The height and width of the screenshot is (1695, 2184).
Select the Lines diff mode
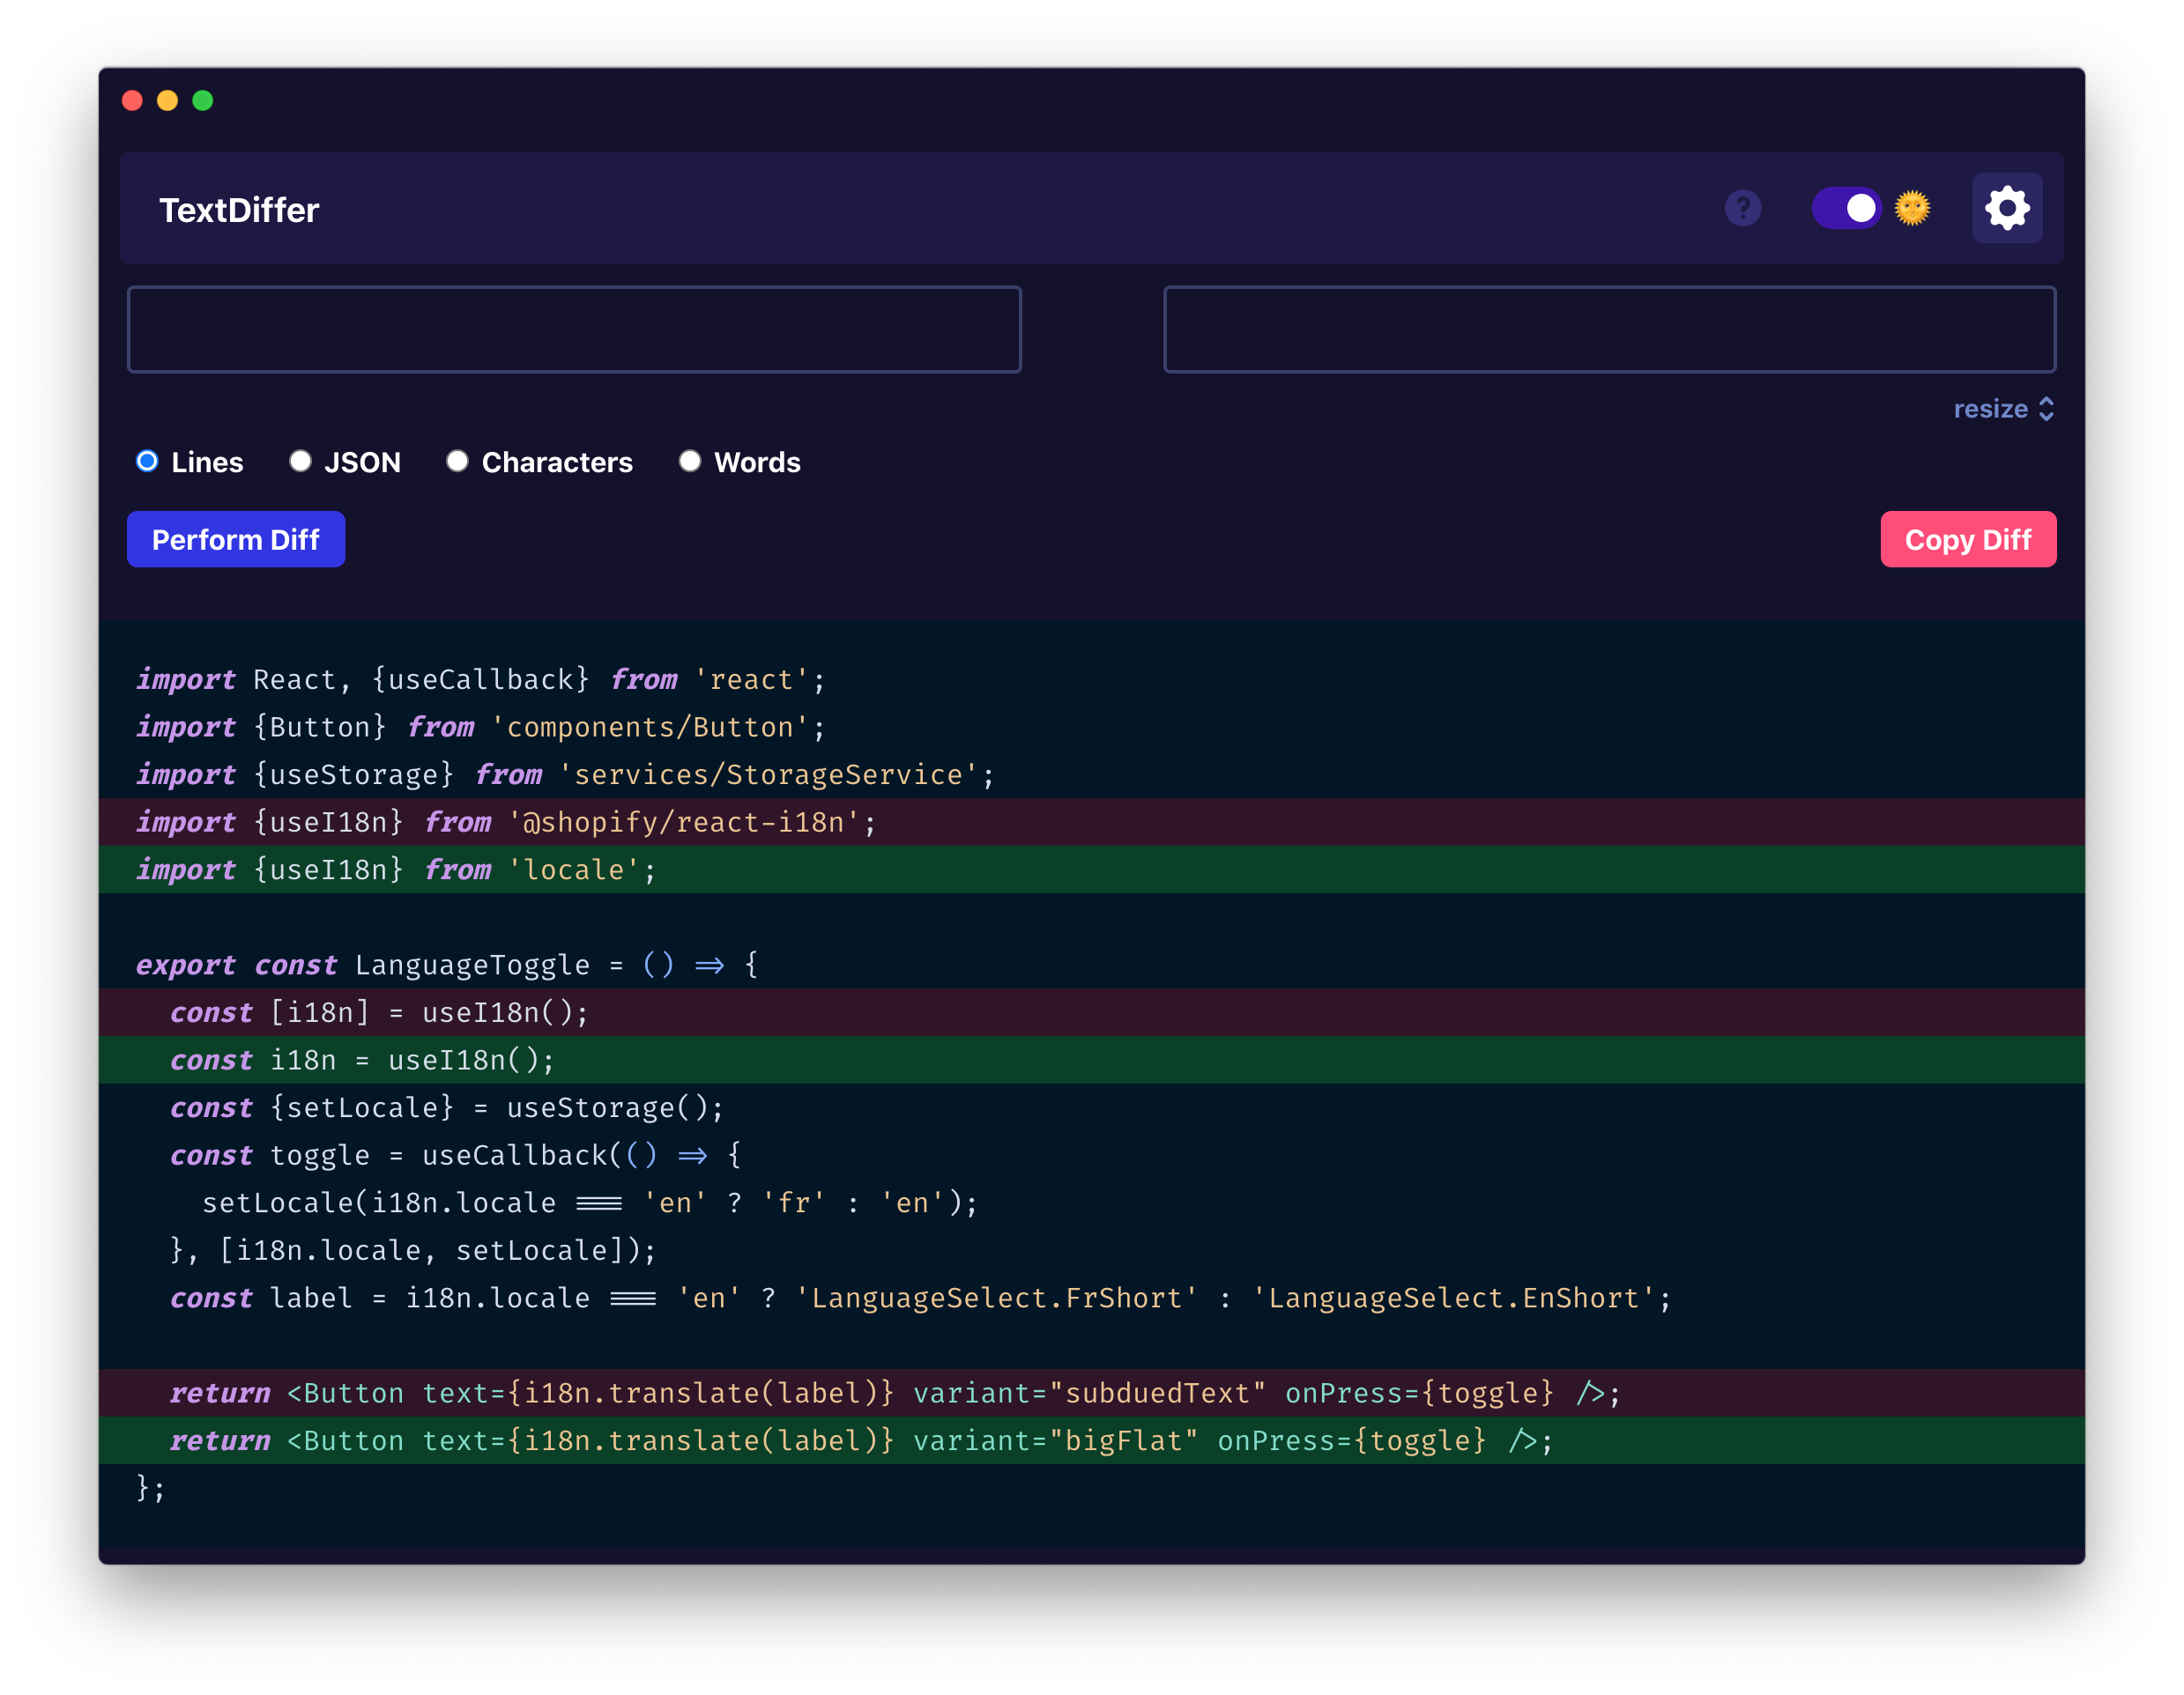pos(147,461)
